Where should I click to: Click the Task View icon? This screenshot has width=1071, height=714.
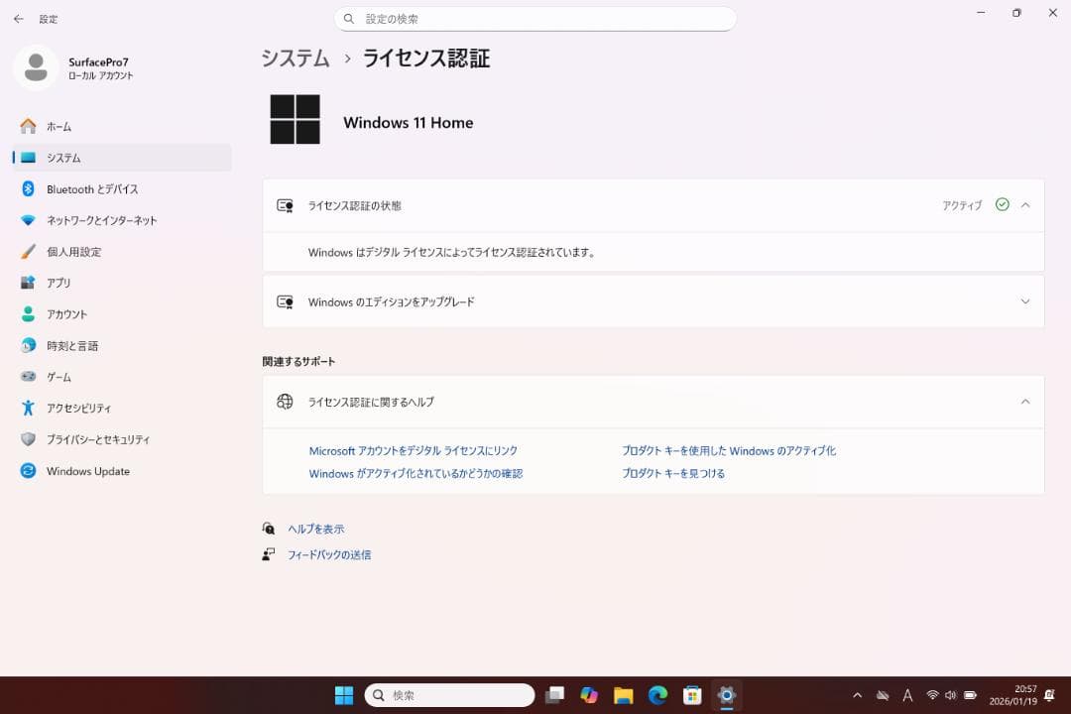[x=555, y=695]
